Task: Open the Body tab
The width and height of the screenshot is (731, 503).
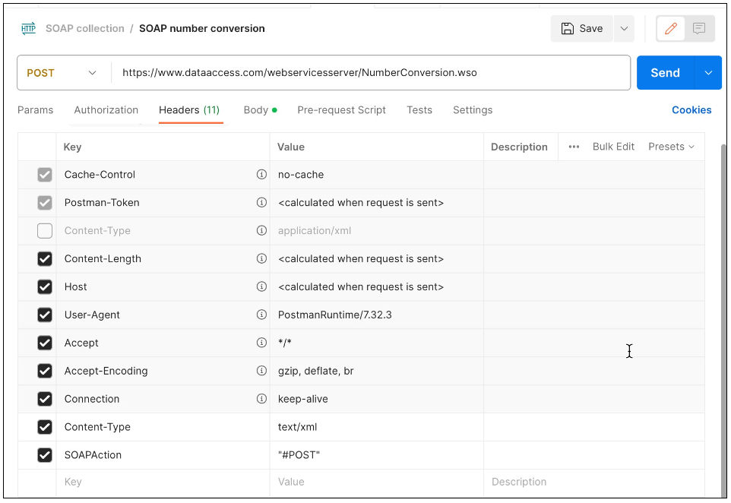Action: pyautogui.click(x=260, y=110)
